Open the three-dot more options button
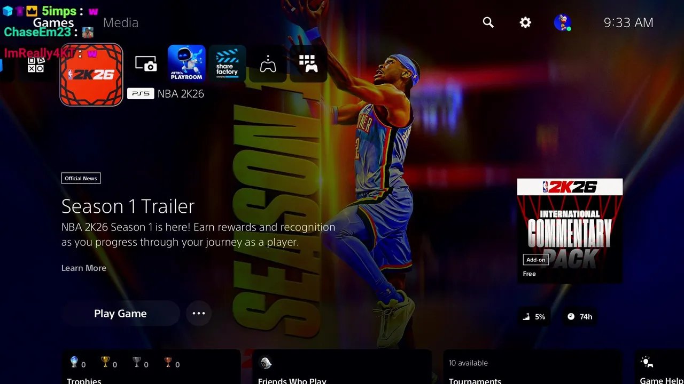This screenshot has width=684, height=384. (x=199, y=314)
